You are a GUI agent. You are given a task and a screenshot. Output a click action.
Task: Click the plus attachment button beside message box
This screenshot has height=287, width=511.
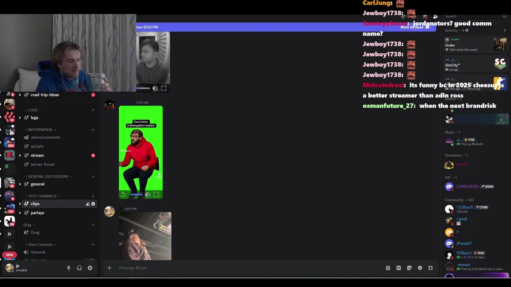click(109, 268)
